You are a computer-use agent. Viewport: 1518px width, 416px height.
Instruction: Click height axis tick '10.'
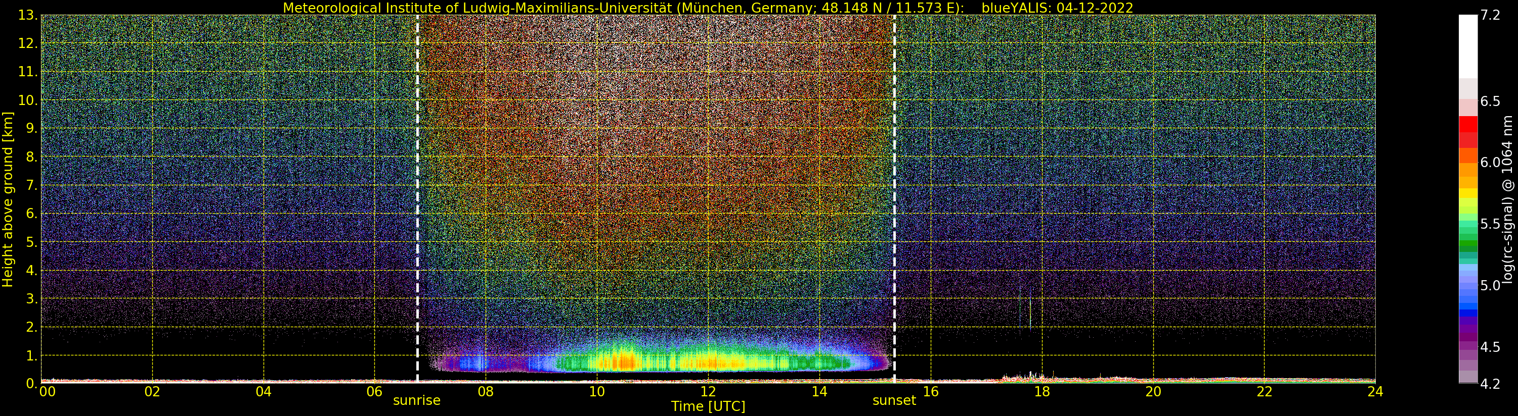tap(28, 100)
